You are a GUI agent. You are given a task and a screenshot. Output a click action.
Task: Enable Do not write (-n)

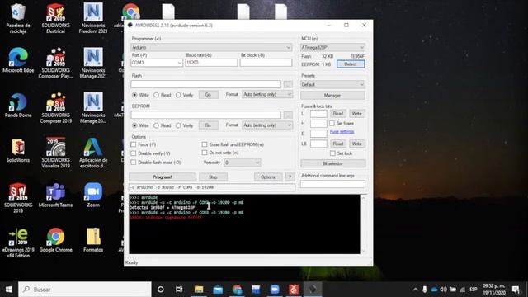(x=205, y=153)
